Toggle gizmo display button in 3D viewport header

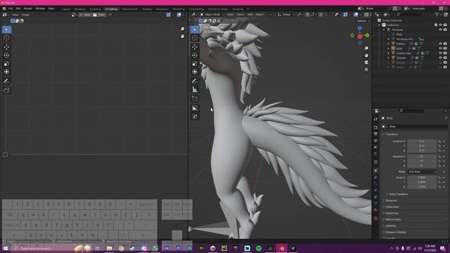[x=345, y=14]
